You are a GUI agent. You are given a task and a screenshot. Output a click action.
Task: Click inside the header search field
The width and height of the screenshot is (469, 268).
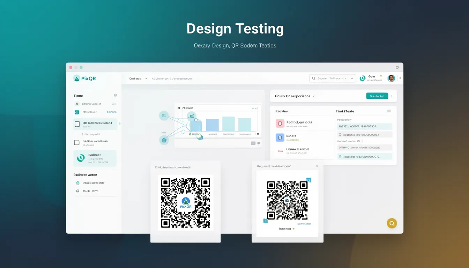333,79
